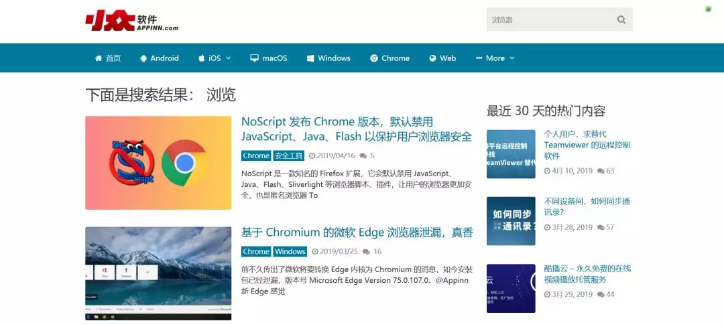Open the Windows menu item
Viewport: 724px width, 325px height.
[328, 58]
